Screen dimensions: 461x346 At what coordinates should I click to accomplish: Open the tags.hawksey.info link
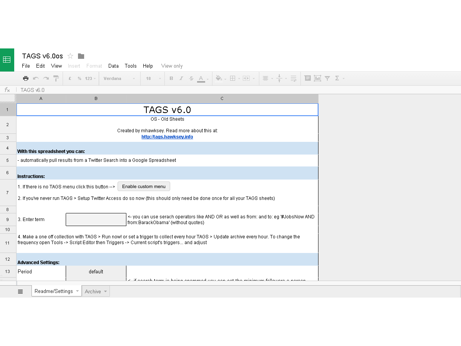[167, 137]
